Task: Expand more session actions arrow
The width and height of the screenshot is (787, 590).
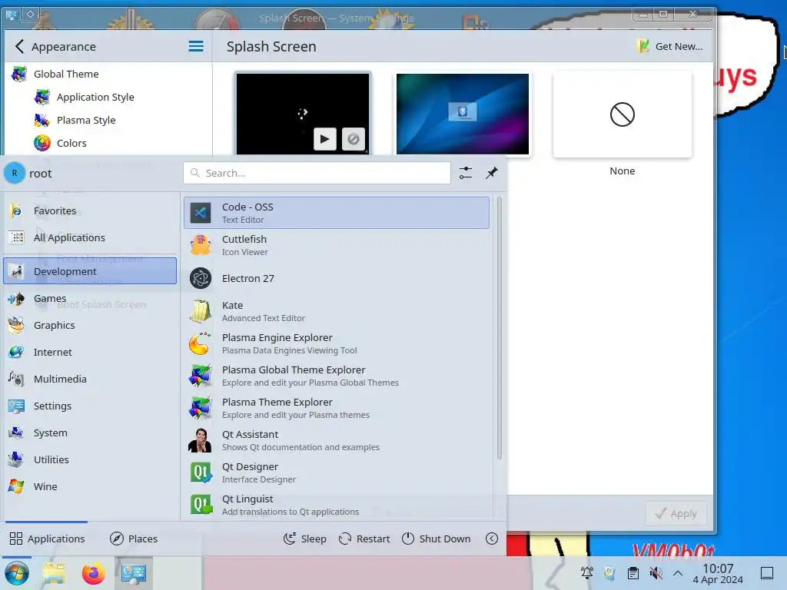Action: click(x=492, y=539)
